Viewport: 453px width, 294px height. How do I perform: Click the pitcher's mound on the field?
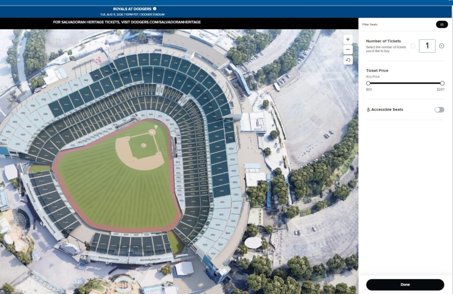coord(143,145)
